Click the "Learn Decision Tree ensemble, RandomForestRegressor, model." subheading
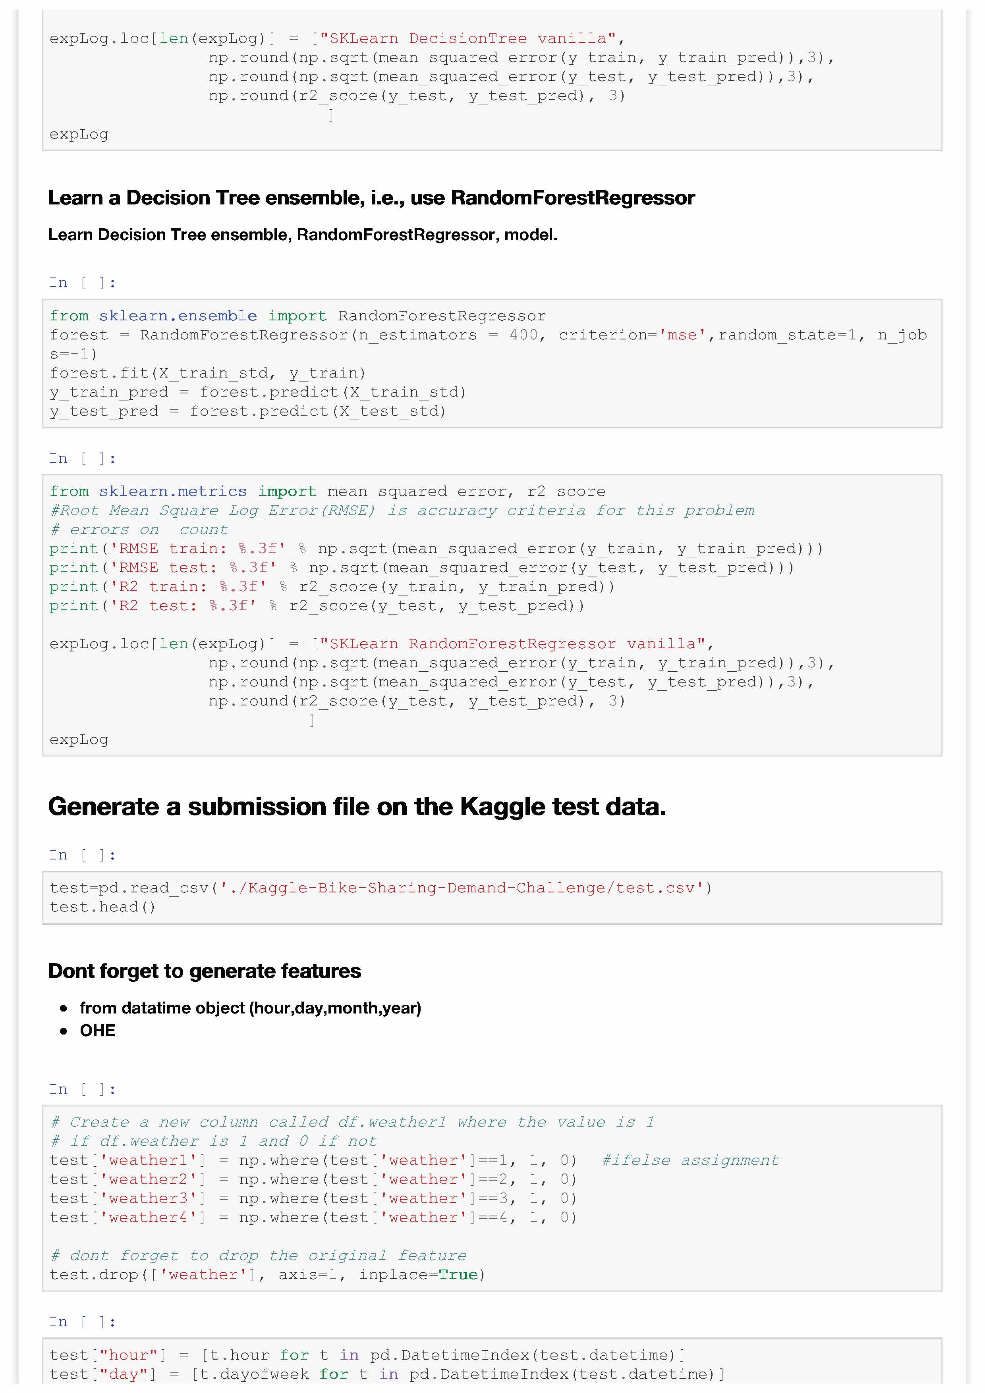 pyautogui.click(x=302, y=235)
